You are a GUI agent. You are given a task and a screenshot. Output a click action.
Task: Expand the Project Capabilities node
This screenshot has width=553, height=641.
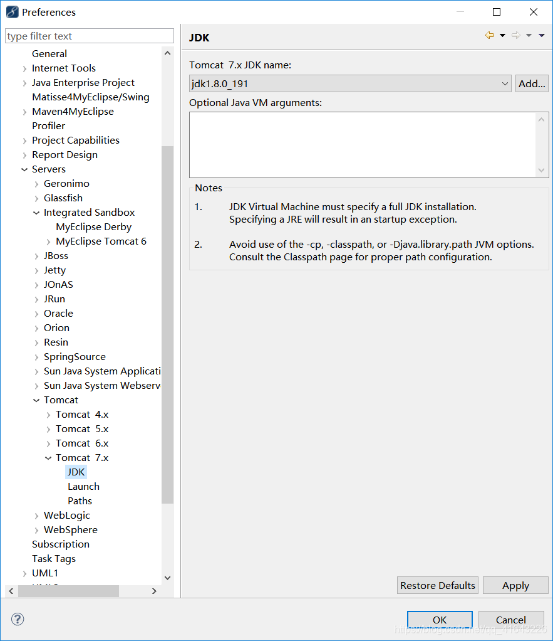tap(24, 140)
